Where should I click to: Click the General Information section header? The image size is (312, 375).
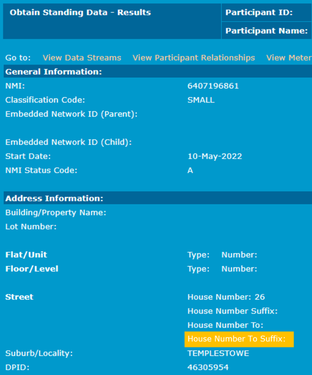click(54, 72)
